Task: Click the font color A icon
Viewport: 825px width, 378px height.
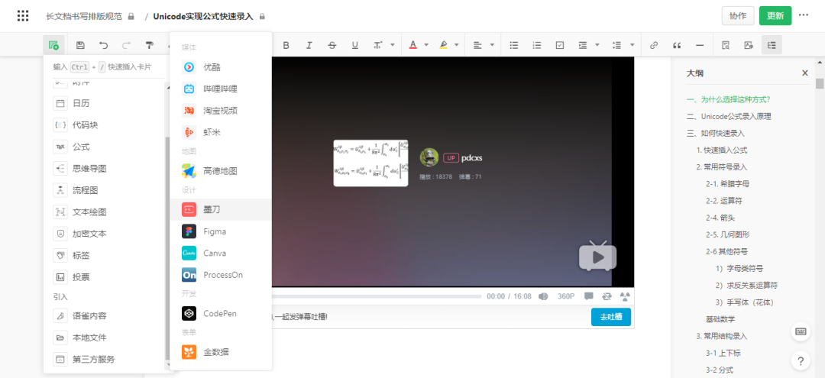Action: (413, 45)
